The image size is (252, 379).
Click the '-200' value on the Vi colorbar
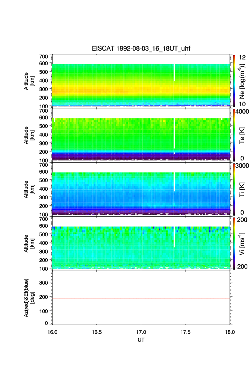[x=242, y=267]
